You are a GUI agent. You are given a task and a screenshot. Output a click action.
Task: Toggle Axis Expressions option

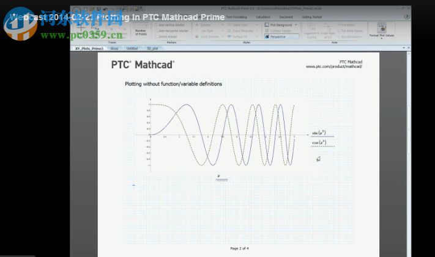pyautogui.click(x=349, y=37)
